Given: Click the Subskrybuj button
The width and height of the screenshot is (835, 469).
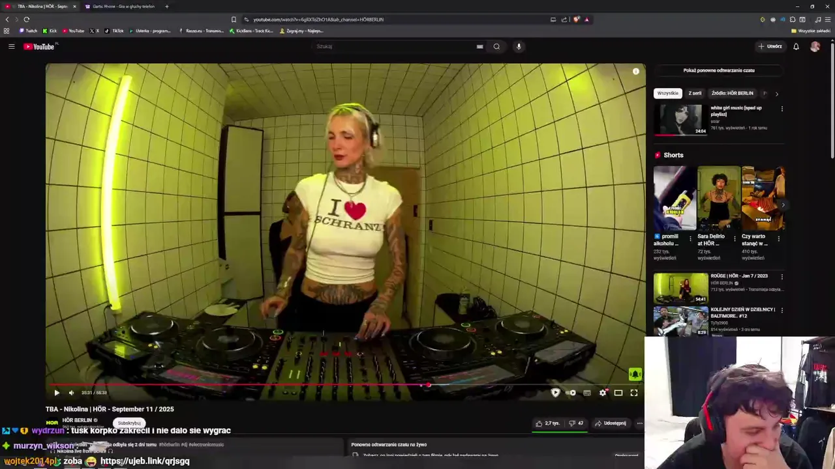Looking at the screenshot, I should 129,423.
